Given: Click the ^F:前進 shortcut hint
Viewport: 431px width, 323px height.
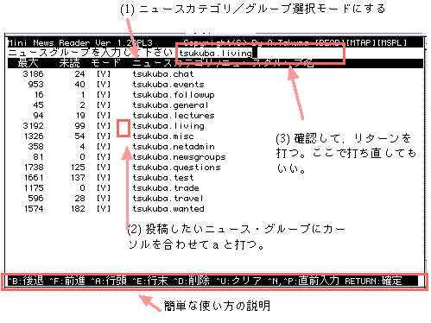Looking at the screenshot, I should 67,281.
